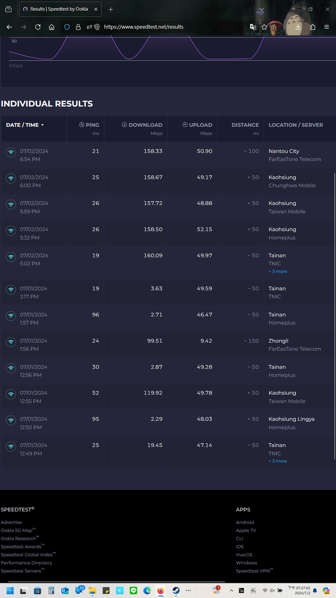336x598 pixels.
Task: Open File Explorer from the taskbar
Action: (92, 590)
